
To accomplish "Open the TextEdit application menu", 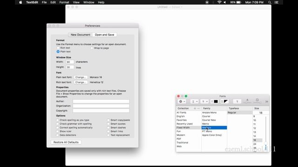I will [x=32, y=2].
